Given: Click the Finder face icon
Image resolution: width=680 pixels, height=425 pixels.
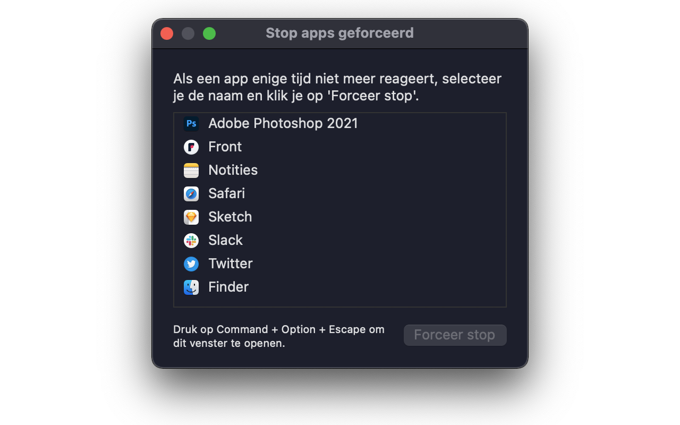Looking at the screenshot, I should 191,287.
